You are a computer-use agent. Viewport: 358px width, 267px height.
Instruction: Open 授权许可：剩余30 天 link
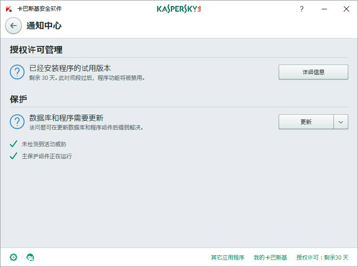point(322,257)
